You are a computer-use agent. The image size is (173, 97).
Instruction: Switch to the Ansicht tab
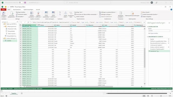(x=38, y=10)
